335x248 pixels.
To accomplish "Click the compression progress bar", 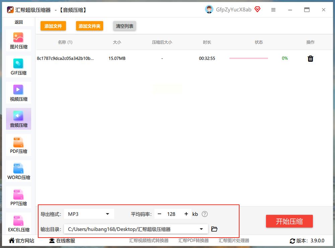I will (249, 58).
